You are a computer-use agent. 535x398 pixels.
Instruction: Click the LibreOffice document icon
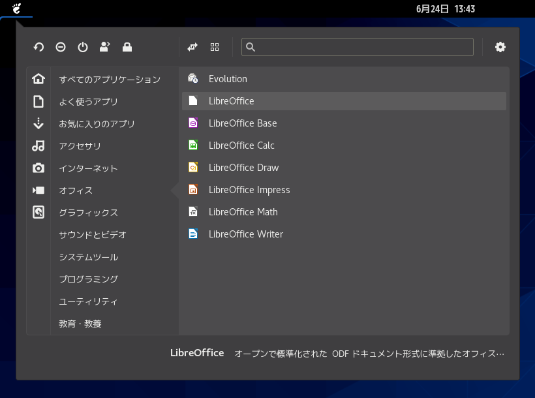[193, 100]
